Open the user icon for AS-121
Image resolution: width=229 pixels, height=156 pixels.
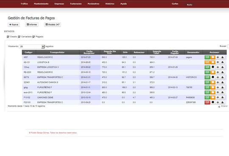[x=223, y=62]
